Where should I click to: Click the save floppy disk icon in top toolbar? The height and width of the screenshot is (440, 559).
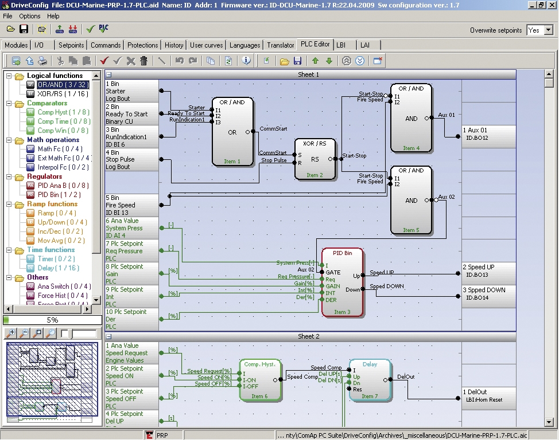tap(24, 29)
